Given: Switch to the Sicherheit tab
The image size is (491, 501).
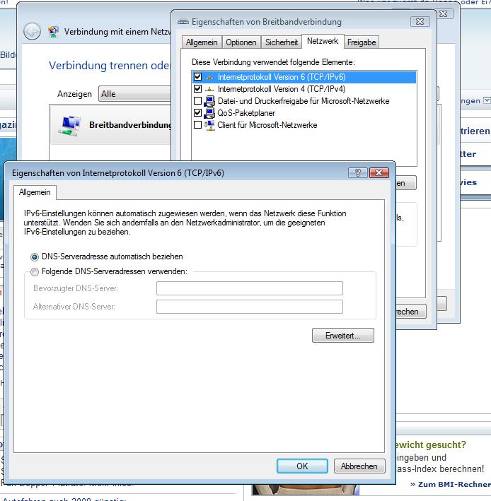Looking at the screenshot, I should coord(282,42).
